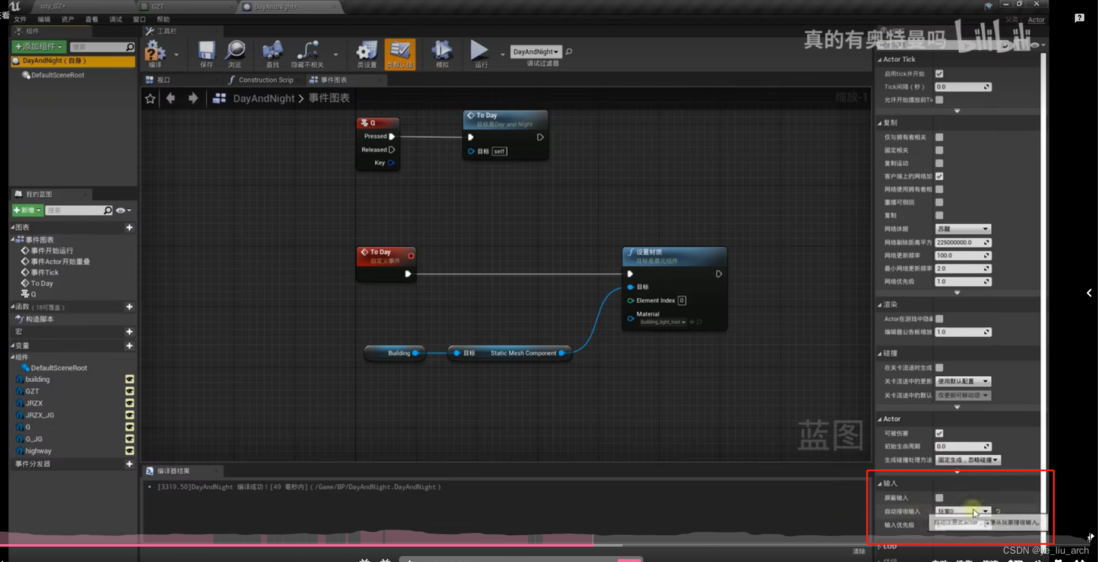The height and width of the screenshot is (562, 1098).
Task: Toggle the 可被伤害 checkbox
Action: pyautogui.click(x=939, y=433)
